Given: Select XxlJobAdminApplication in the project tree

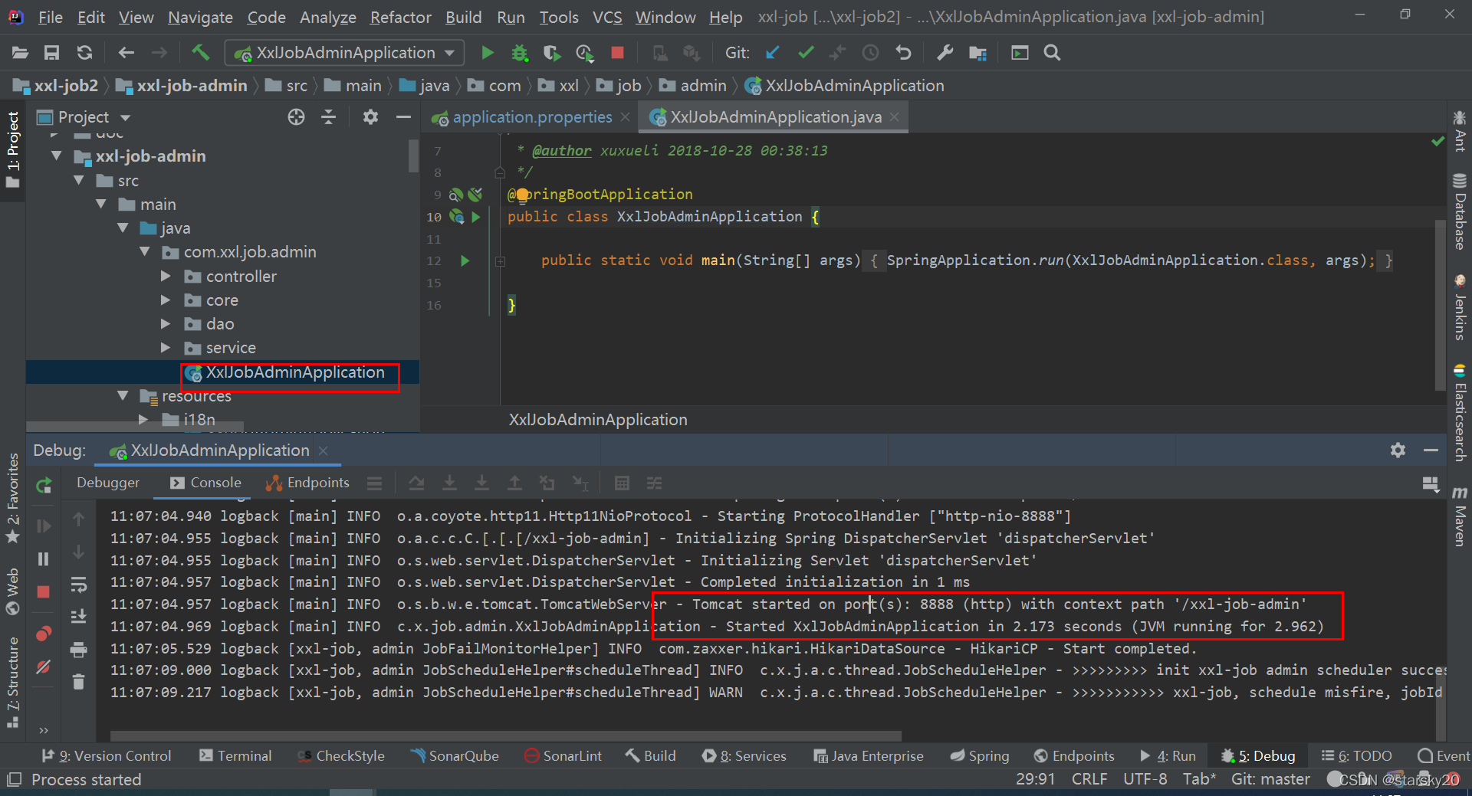Looking at the screenshot, I should tap(294, 372).
